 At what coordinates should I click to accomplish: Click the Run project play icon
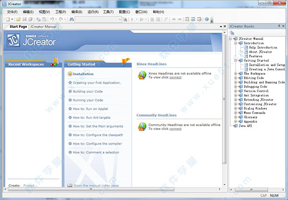(x=132, y=19)
